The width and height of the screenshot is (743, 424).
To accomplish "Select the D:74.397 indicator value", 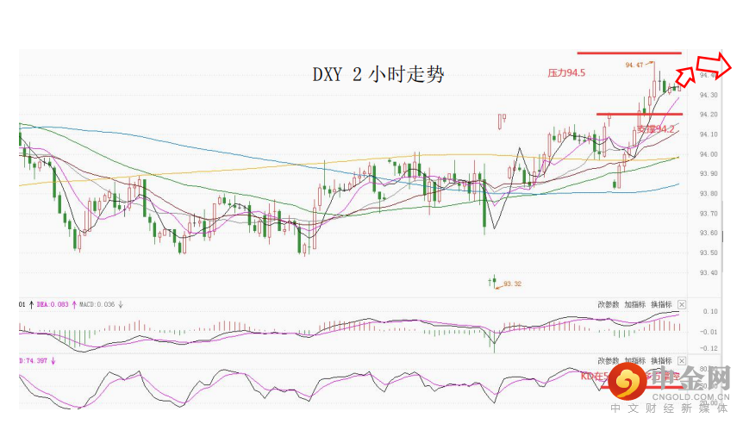I will point(33,361).
